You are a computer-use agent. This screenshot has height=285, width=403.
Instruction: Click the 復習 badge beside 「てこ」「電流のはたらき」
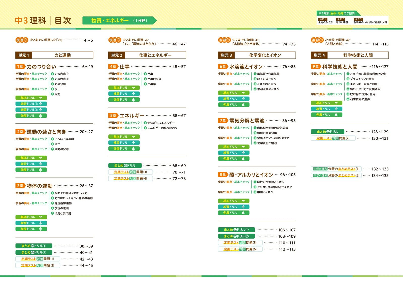tap(115, 40)
